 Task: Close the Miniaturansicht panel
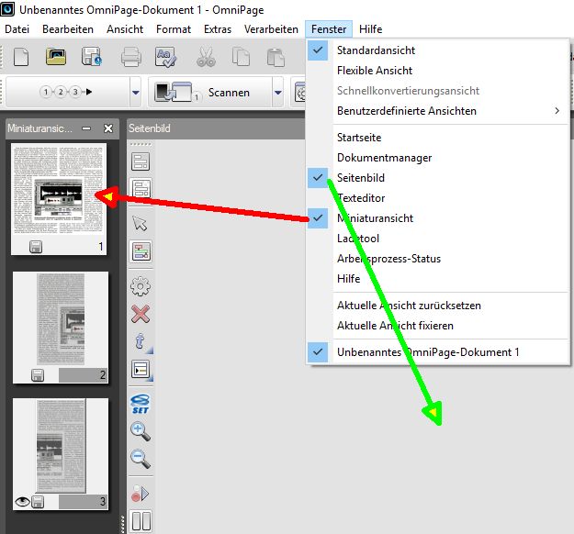108,128
